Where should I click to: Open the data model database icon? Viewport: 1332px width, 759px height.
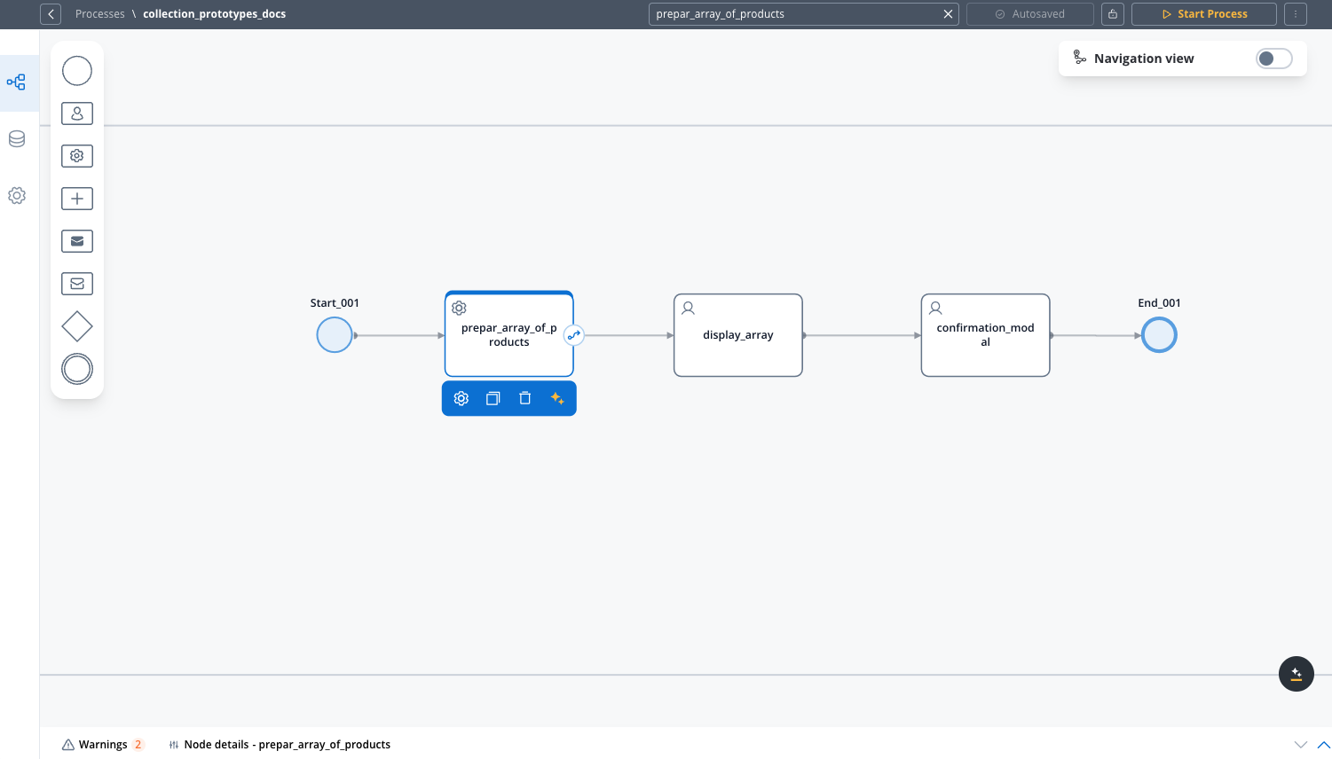[17, 139]
